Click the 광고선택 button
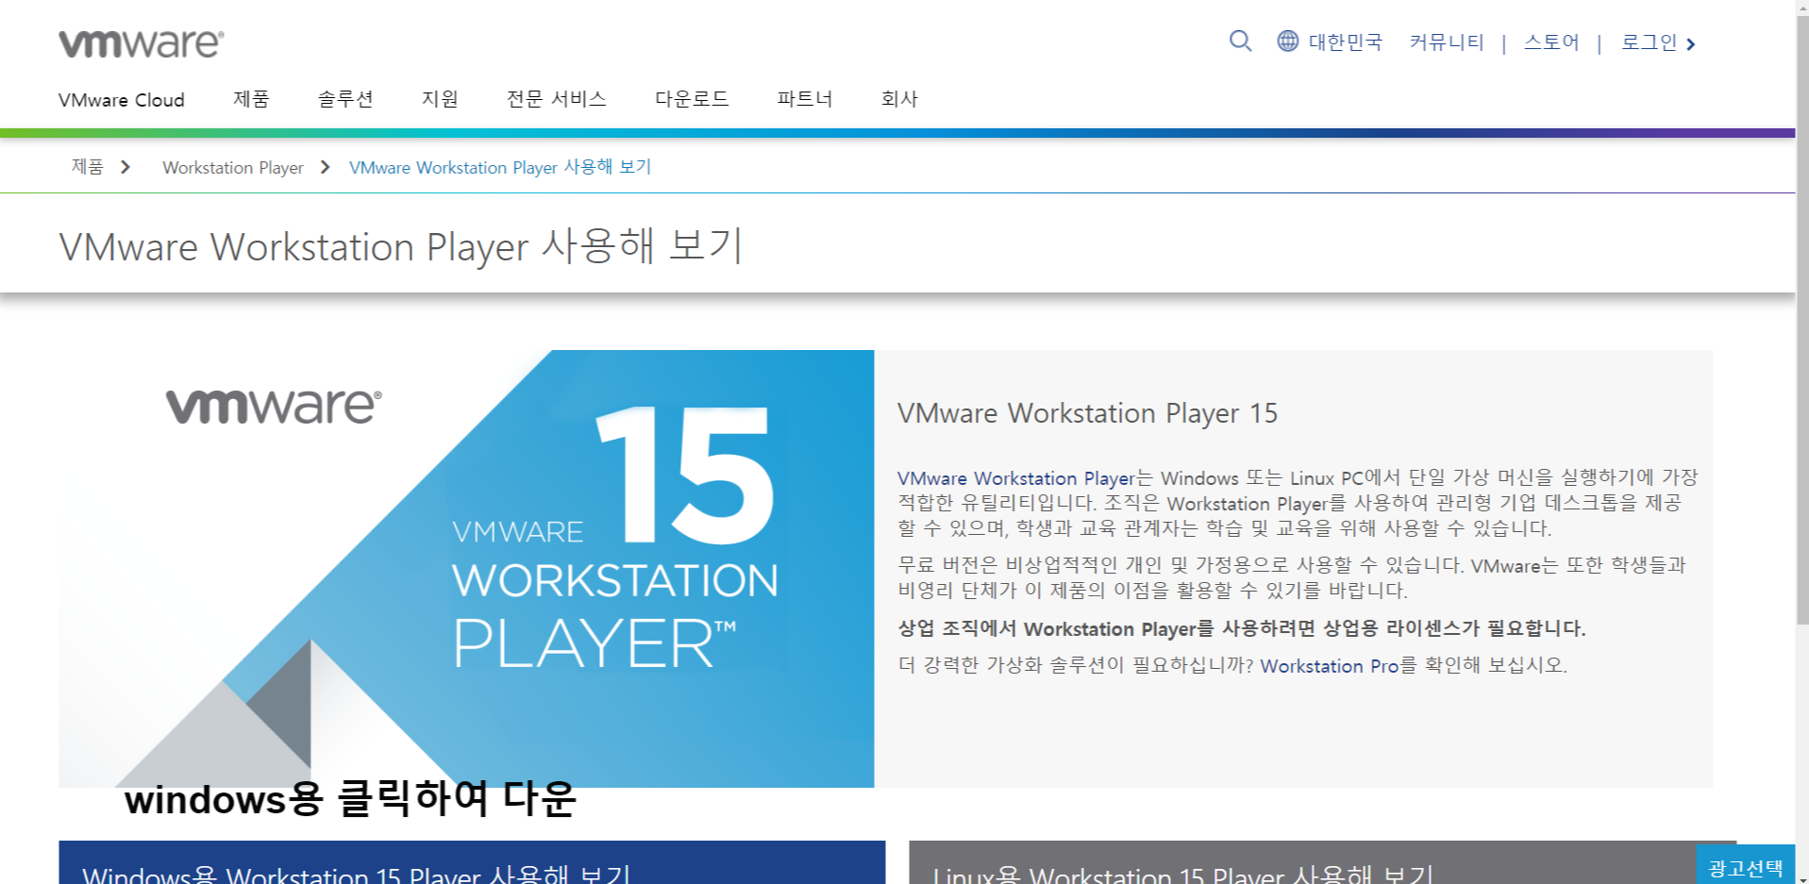1809x884 pixels. click(x=1746, y=865)
